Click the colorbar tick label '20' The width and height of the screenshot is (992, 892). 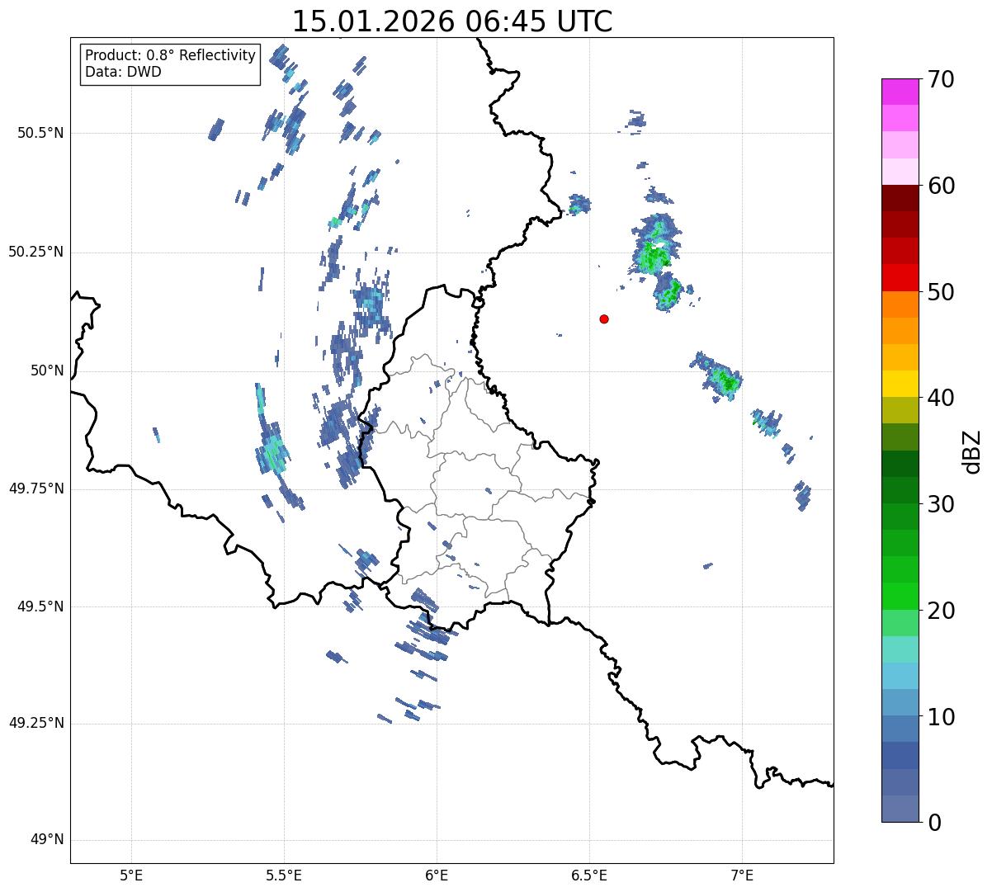(x=941, y=611)
